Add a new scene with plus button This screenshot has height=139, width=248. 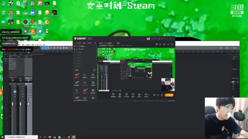click(x=95, y=43)
